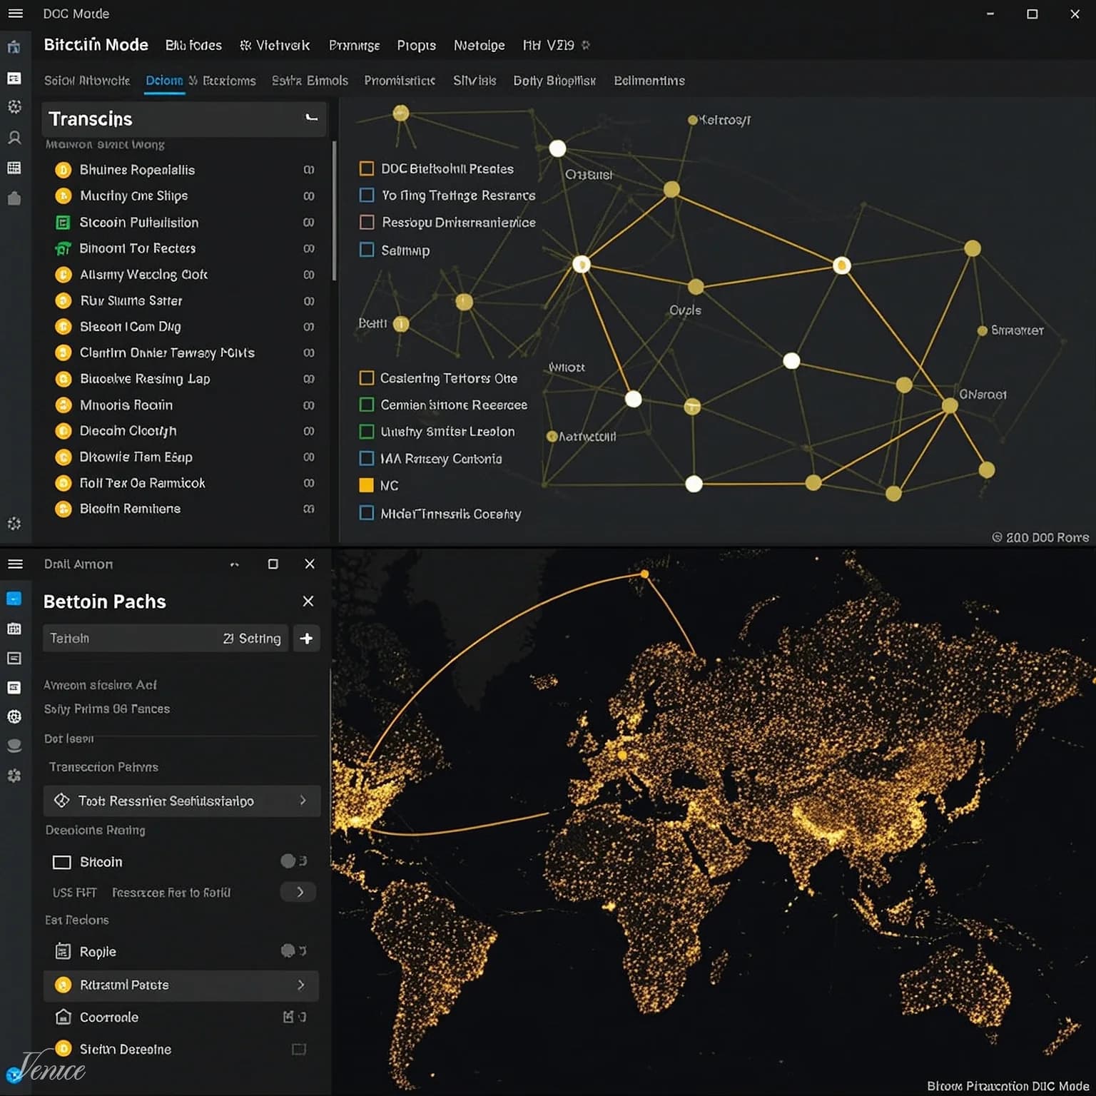Click the coin icon beside Mucriny Cne Ships
The image size is (1096, 1096).
[x=64, y=196]
